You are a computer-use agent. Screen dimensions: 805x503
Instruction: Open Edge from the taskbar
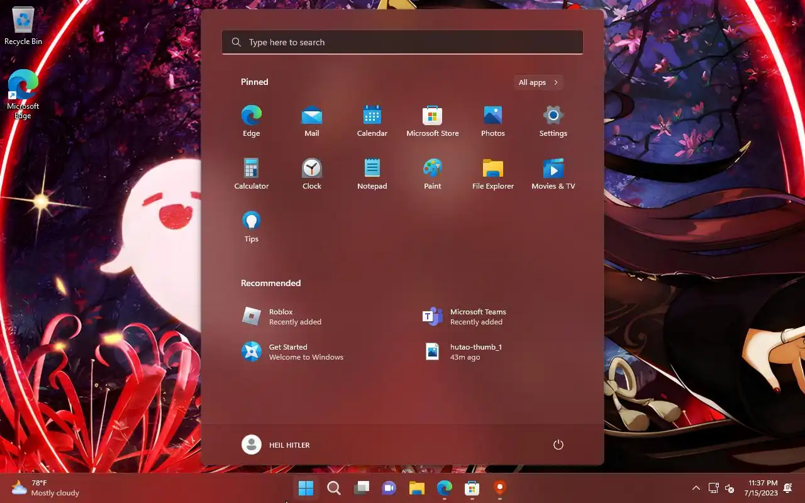click(x=445, y=488)
